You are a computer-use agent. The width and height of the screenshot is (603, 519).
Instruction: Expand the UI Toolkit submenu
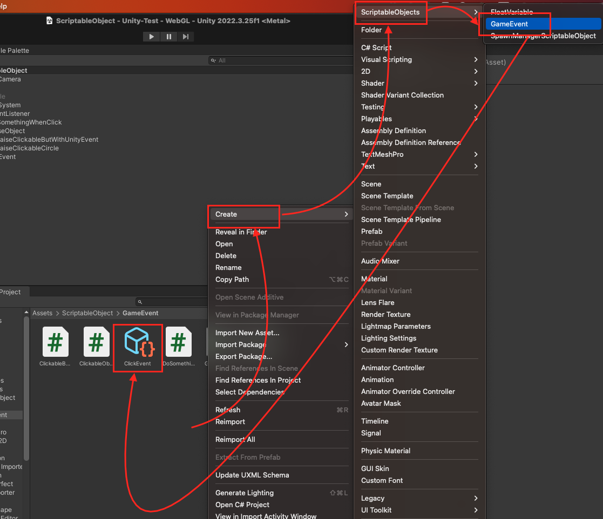pyautogui.click(x=419, y=510)
